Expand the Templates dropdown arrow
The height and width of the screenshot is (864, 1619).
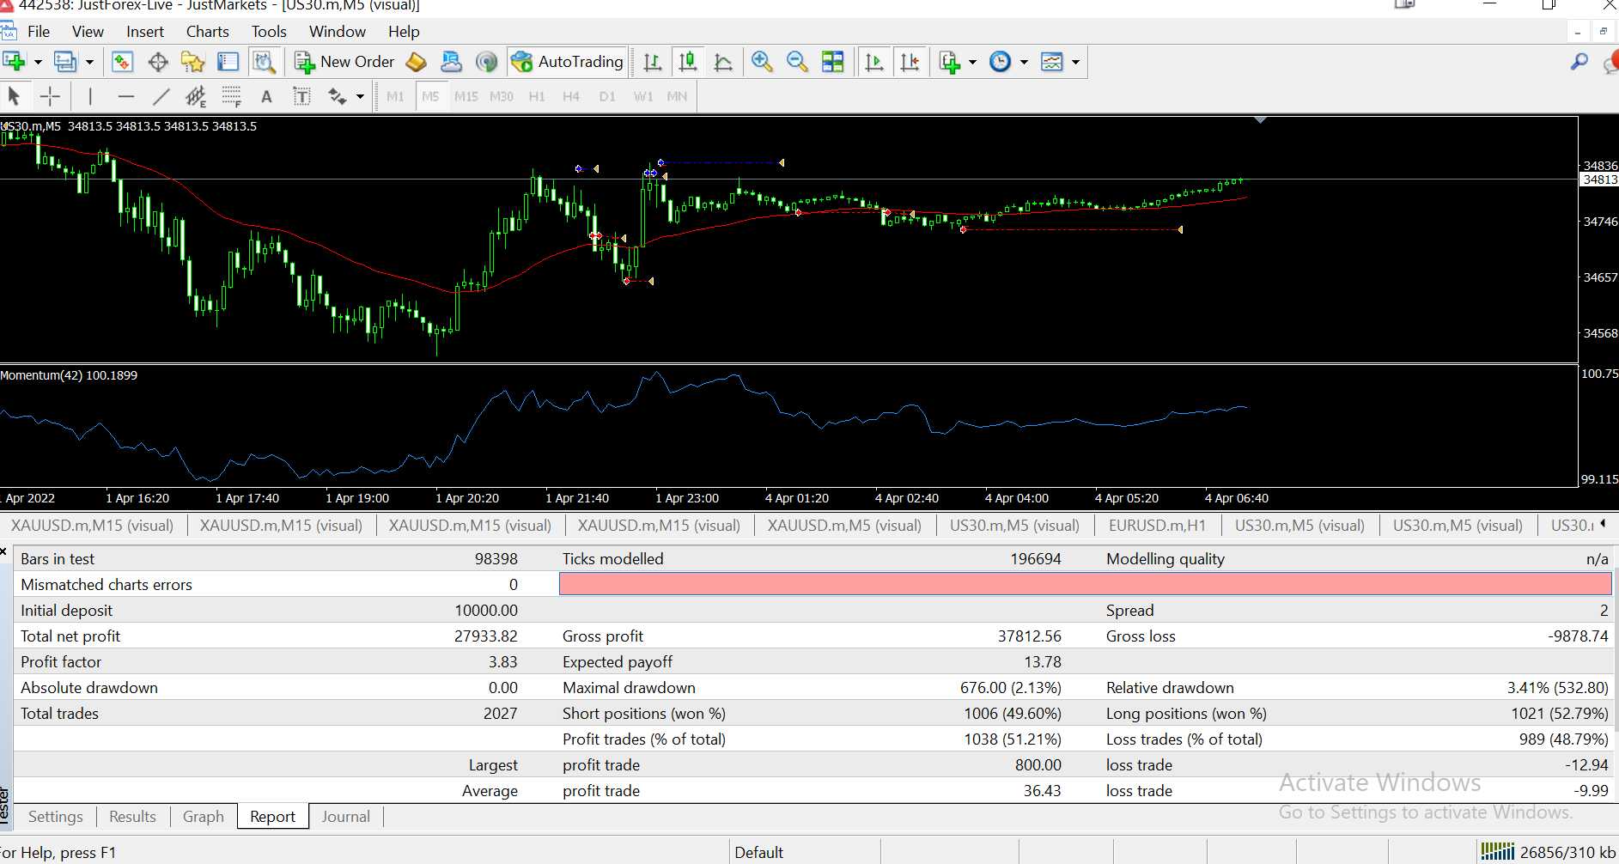point(1075,62)
